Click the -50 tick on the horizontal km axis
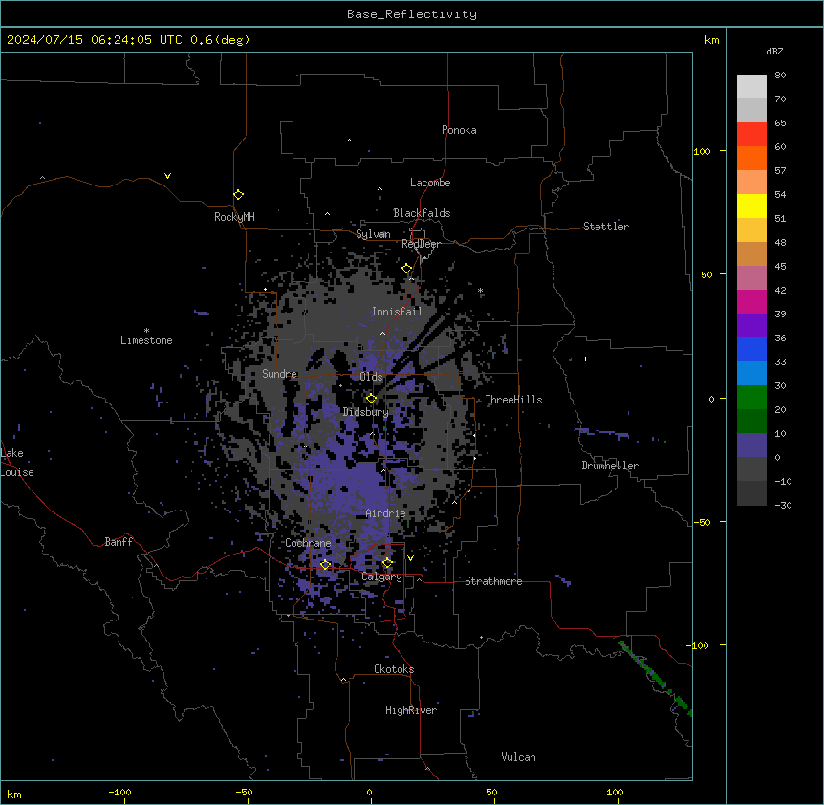This screenshot has width=824, height=805. [244, 792]
